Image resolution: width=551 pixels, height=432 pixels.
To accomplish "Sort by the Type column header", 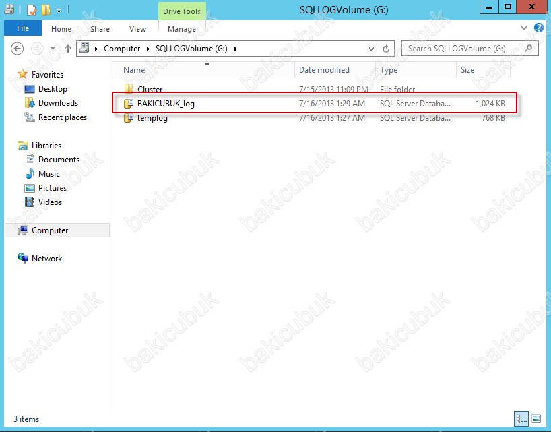I will point(416,70).
